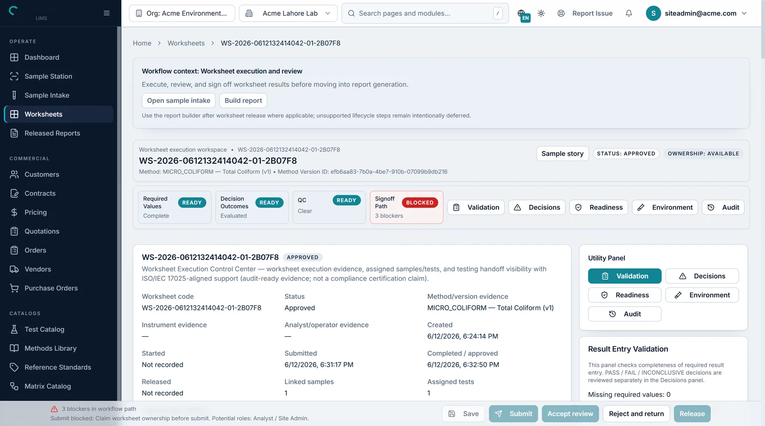Open the Readiness tab in top toolbar
Viewport: 765px width, 426px height.
(599, 207)
